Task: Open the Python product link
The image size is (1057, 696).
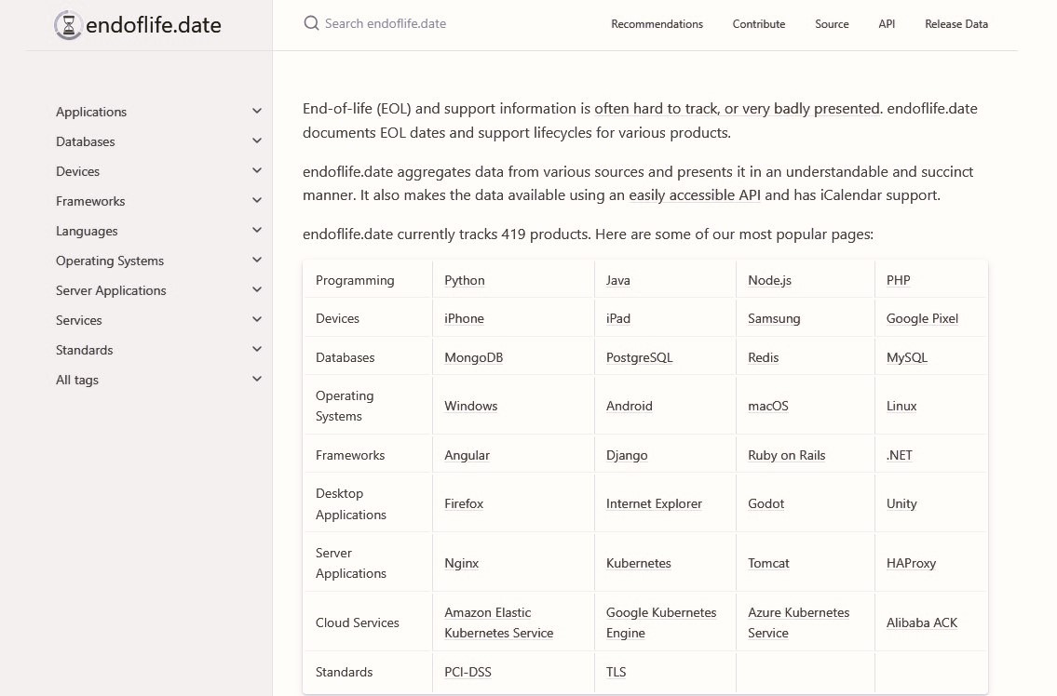Action: point(465,280)
